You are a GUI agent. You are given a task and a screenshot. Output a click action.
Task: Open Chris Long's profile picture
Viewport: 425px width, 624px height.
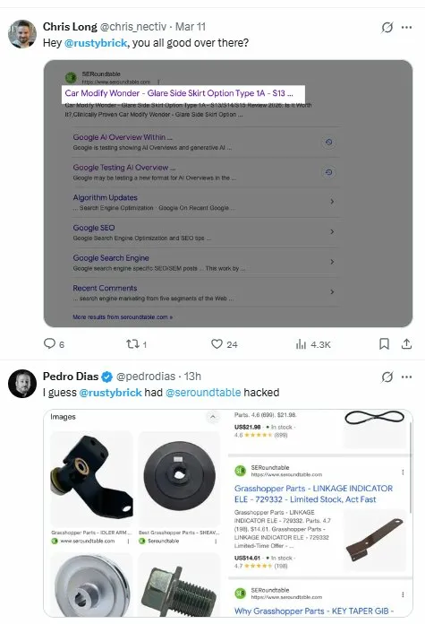(x=22, y=34)
